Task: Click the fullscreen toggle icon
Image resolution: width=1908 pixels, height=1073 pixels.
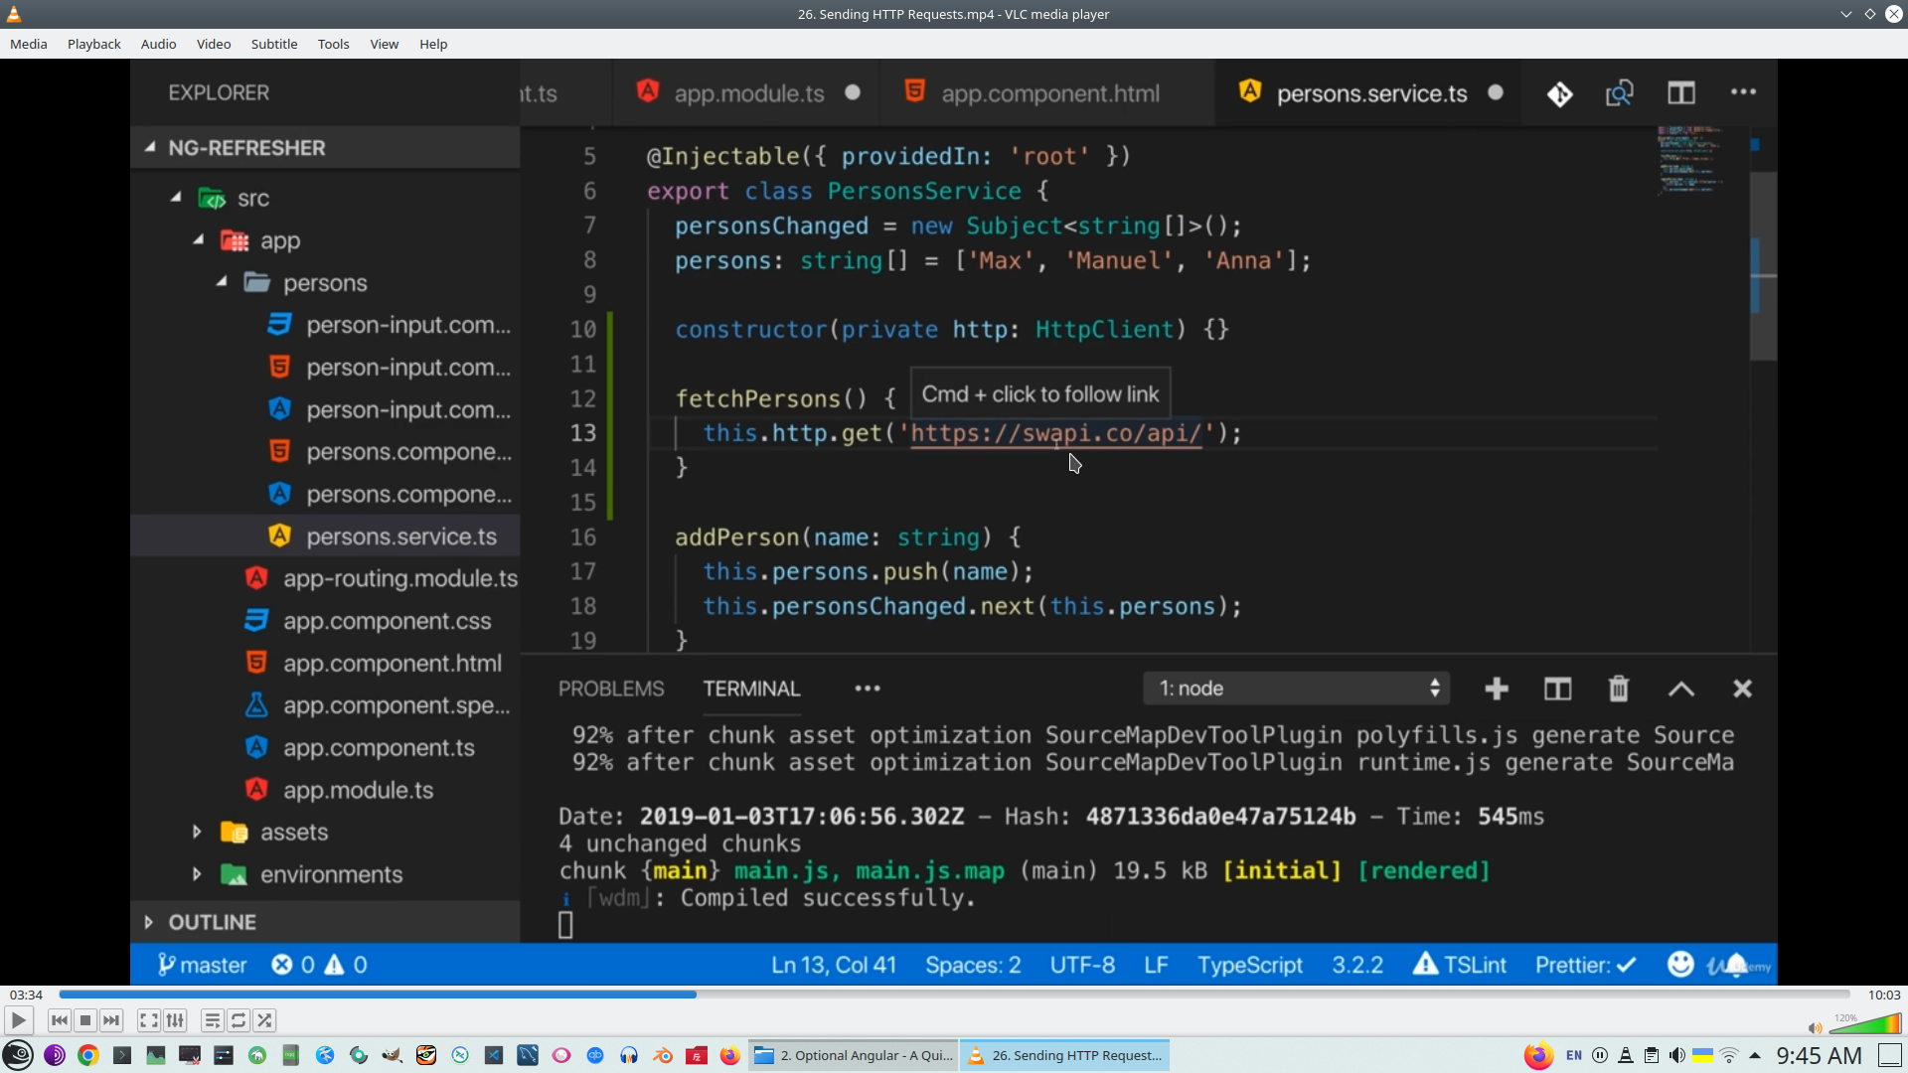Action: click(148, 1020)
